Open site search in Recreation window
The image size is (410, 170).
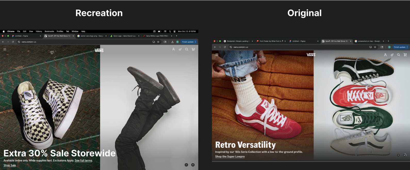pyautogui.click(x=187, y=49)
